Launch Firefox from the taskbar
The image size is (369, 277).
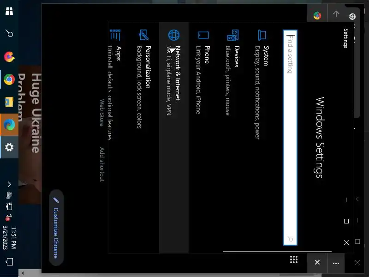pyautogui.click(x=9, y=57)
